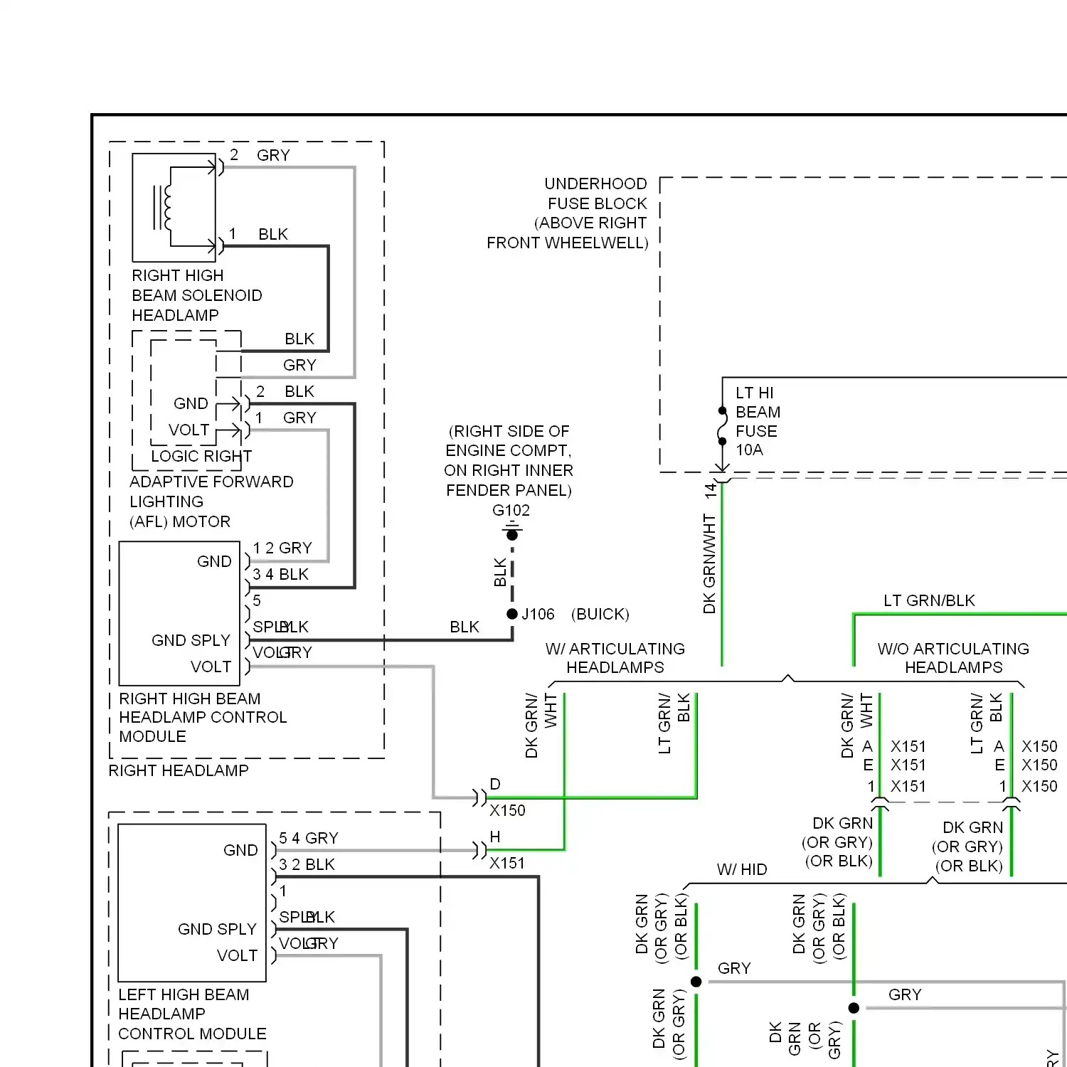Click the green splice dot left of 'GRY' at bottom
The height and width of the screenshot is (1067, 1067).
696,982
